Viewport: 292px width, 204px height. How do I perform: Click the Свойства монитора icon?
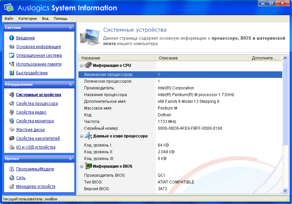(x=11, y=121)
